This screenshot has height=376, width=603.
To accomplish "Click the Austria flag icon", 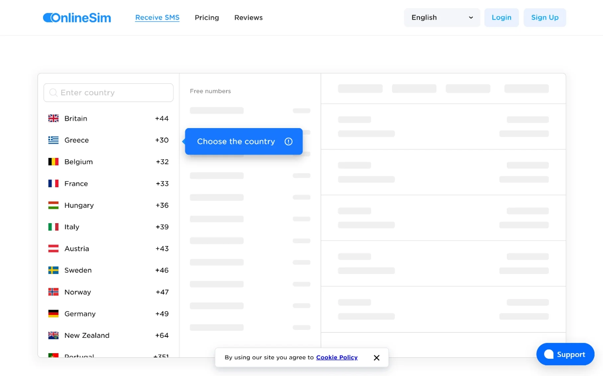I will tap(53, 249).
